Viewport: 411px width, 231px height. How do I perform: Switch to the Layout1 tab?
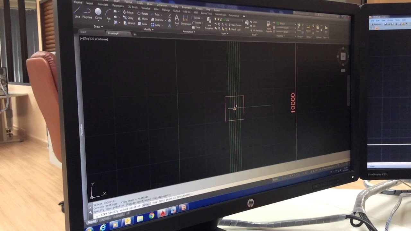[105, 218]
